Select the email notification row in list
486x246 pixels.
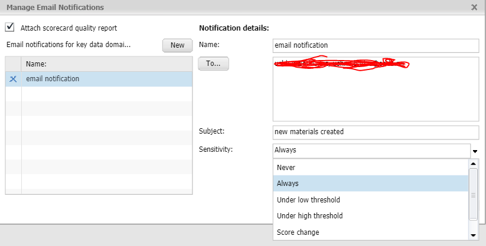(106, 79)
